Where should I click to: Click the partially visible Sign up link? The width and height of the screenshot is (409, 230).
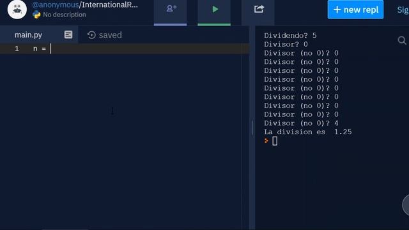click(403, 10)
